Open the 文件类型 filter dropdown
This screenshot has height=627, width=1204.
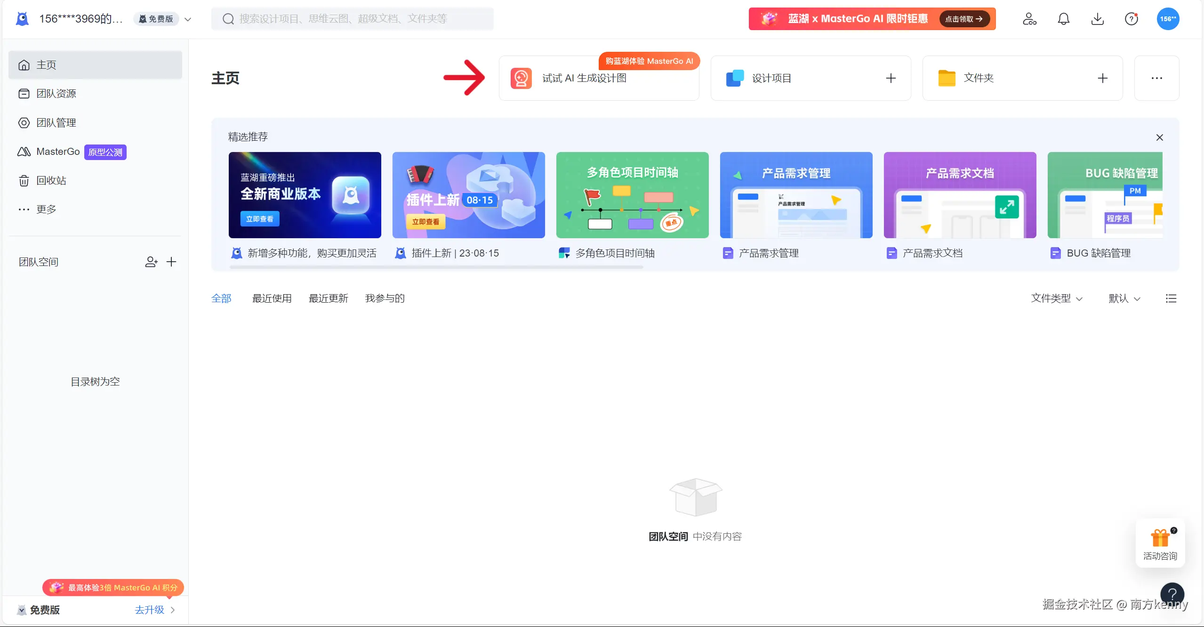[x=1056, y=298]
